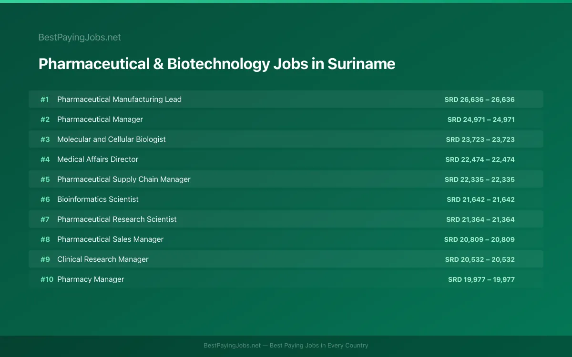Click salary SRD 22,335 – 22,335

[480, 179]
